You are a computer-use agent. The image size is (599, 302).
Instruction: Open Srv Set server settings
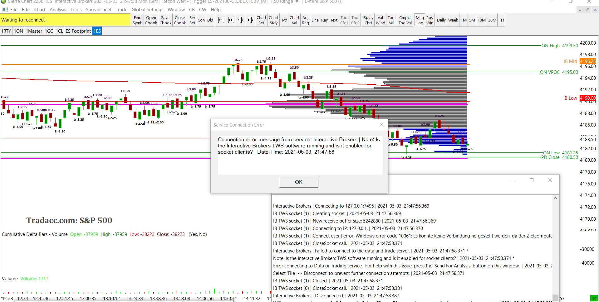click(192, 20)
